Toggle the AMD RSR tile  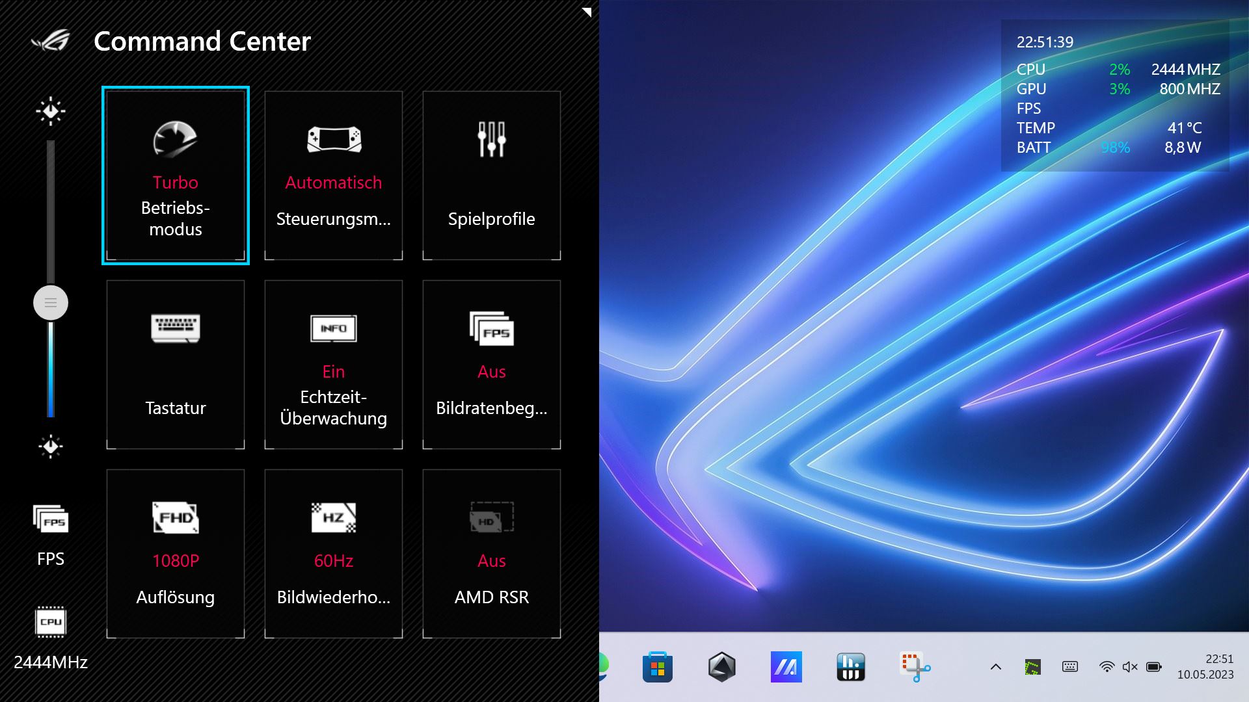tap(492, 554)
